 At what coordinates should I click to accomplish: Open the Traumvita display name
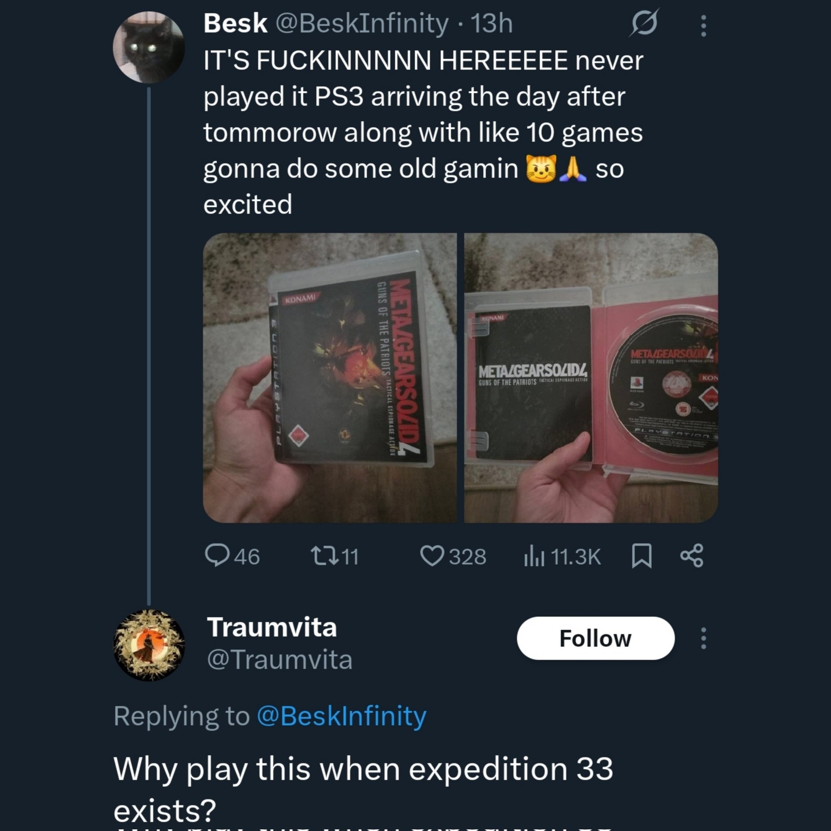coord(272,627)
